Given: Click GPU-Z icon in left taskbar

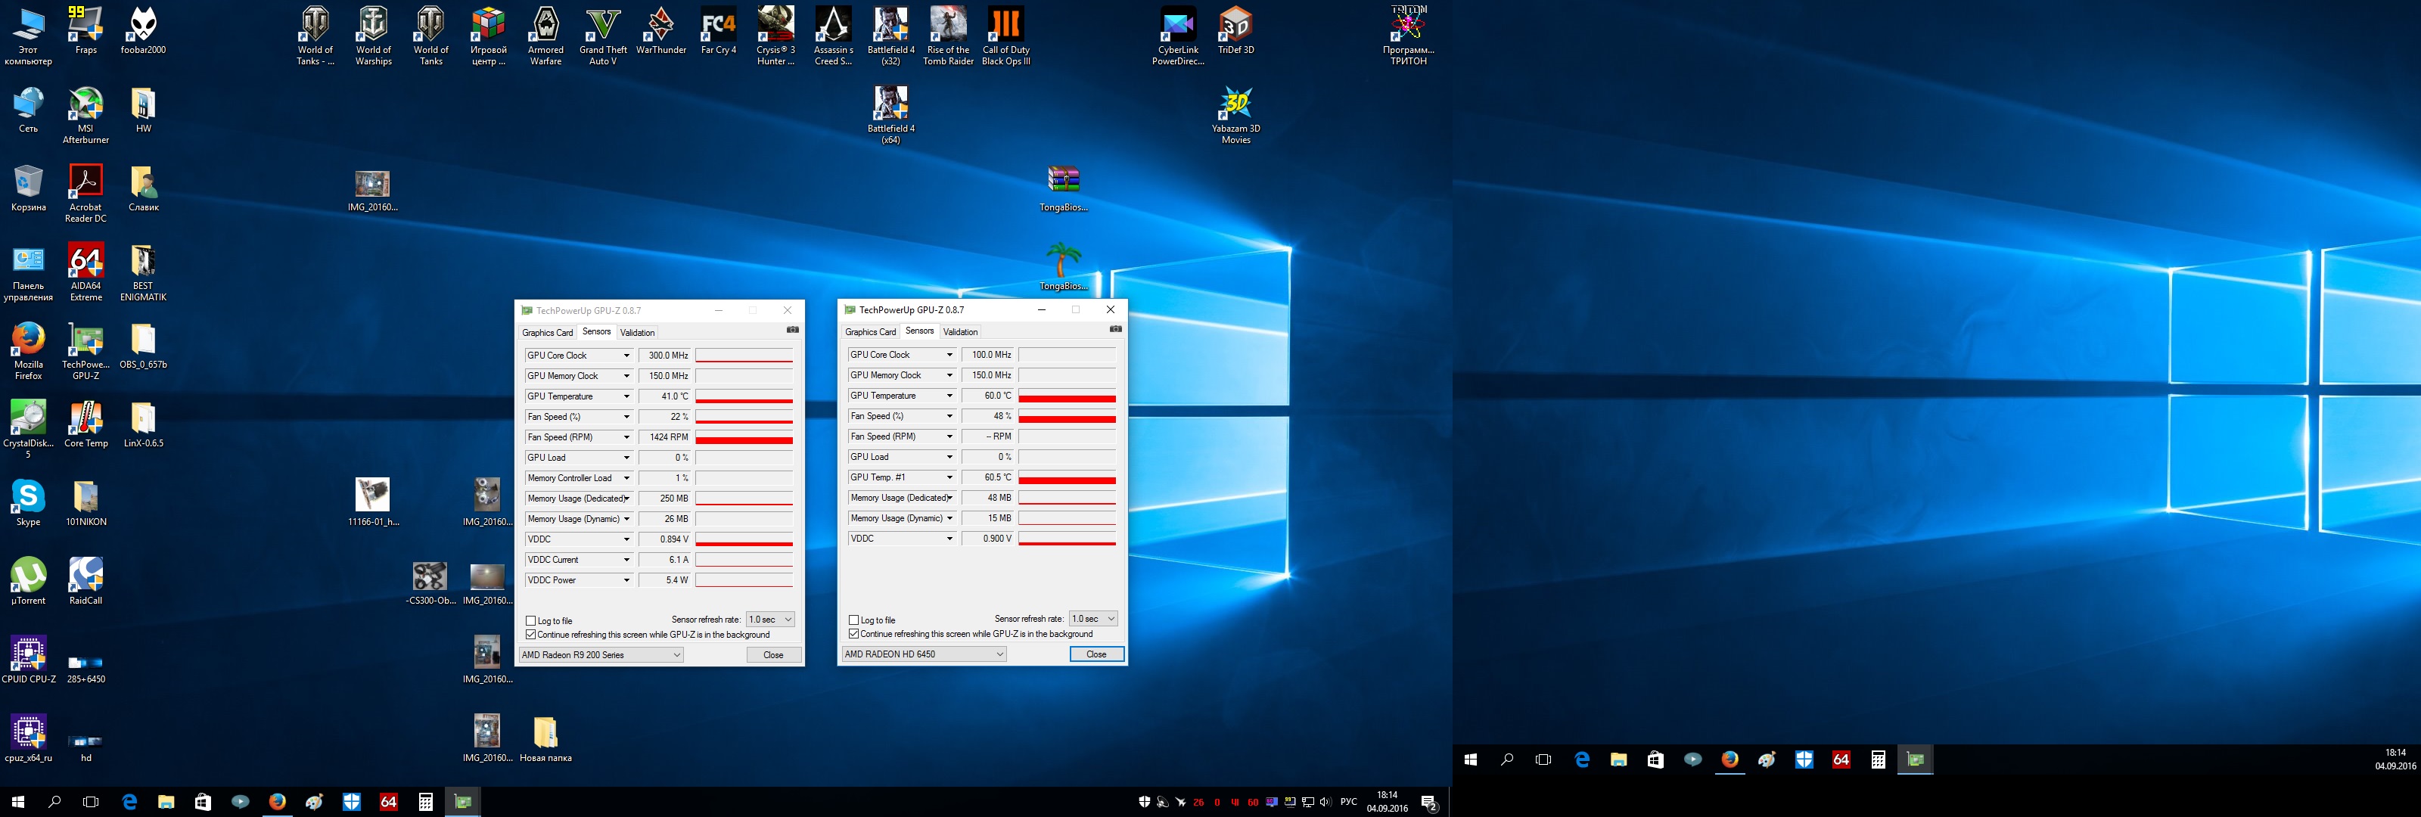Looking at the screenshot, I should click(x=462, y=802).
